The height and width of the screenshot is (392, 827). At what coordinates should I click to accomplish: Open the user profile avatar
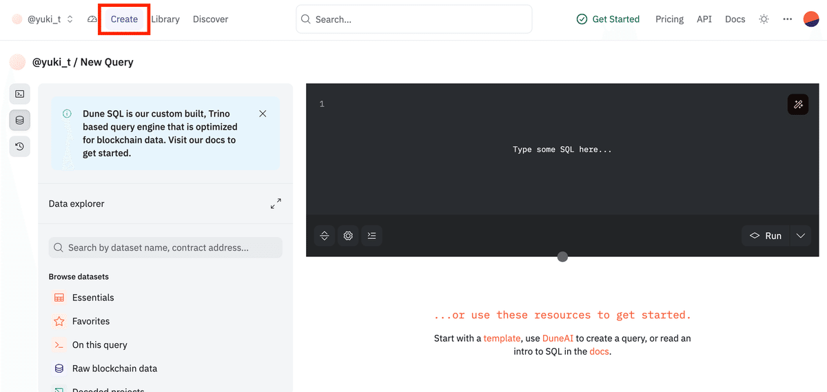(811, 19)
